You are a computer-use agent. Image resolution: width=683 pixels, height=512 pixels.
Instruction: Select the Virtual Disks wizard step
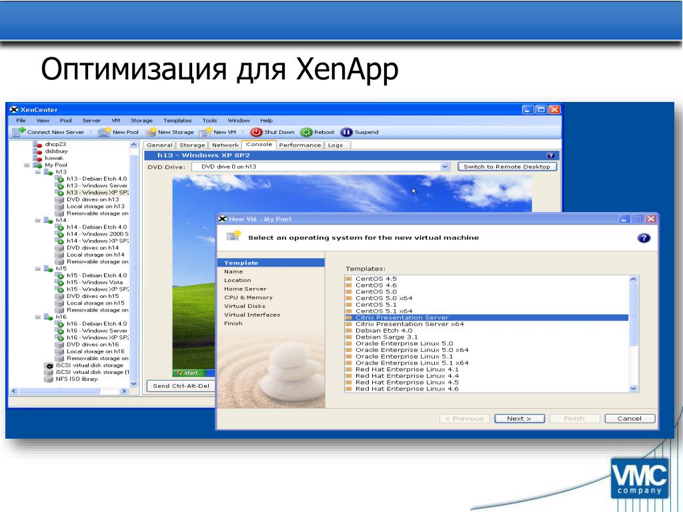point(245,306)
